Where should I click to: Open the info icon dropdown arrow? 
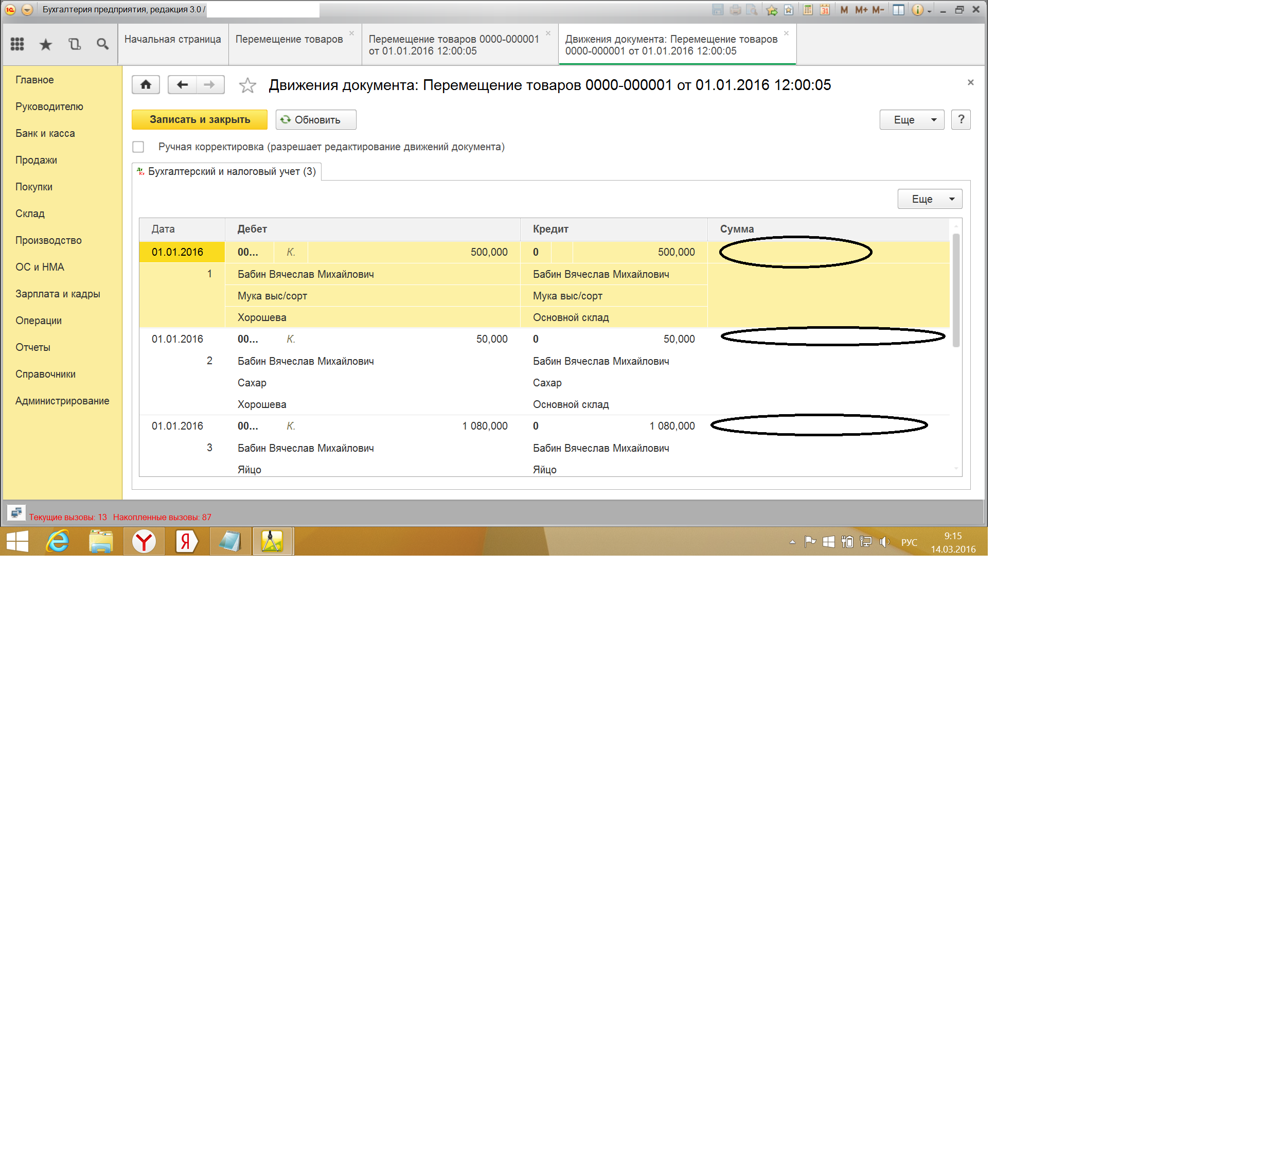[x=929, y=11]
